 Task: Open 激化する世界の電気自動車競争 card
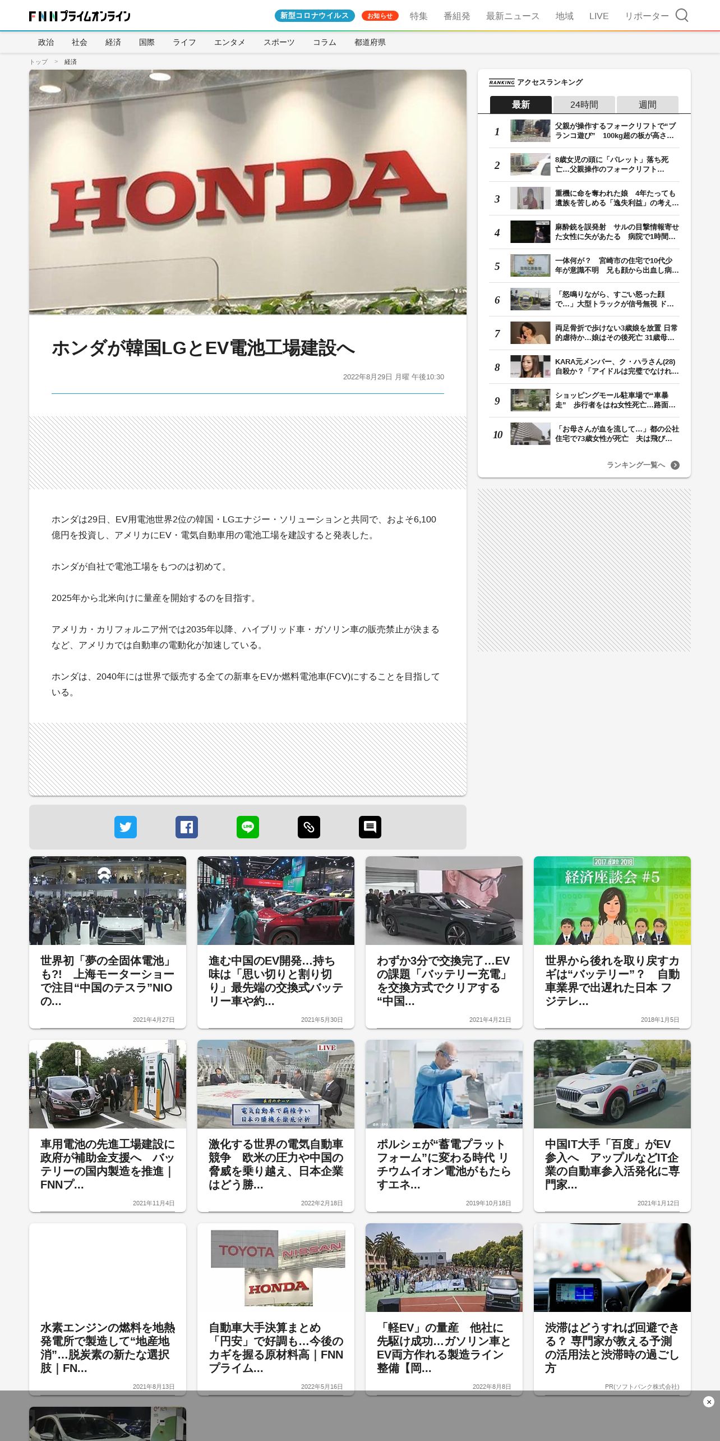click(x=276, y=1126)
